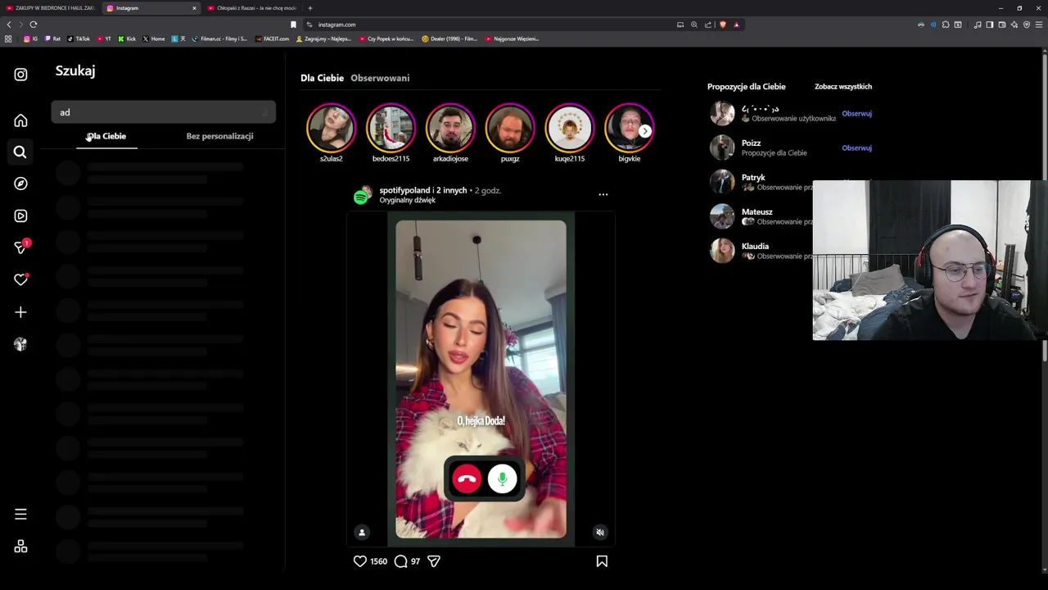Open Patryk suggested profile
Screen dimensions: 1048x590
click(753, 178)
